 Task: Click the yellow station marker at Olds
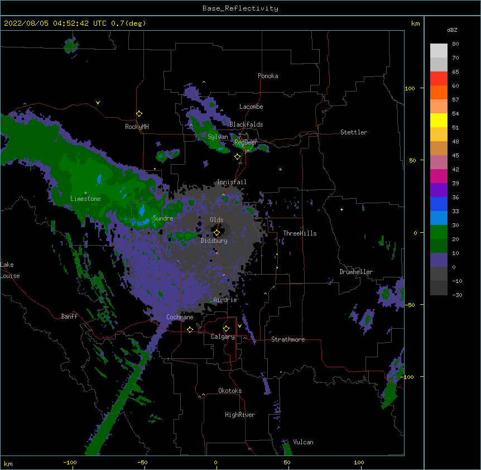pos(217,232)
